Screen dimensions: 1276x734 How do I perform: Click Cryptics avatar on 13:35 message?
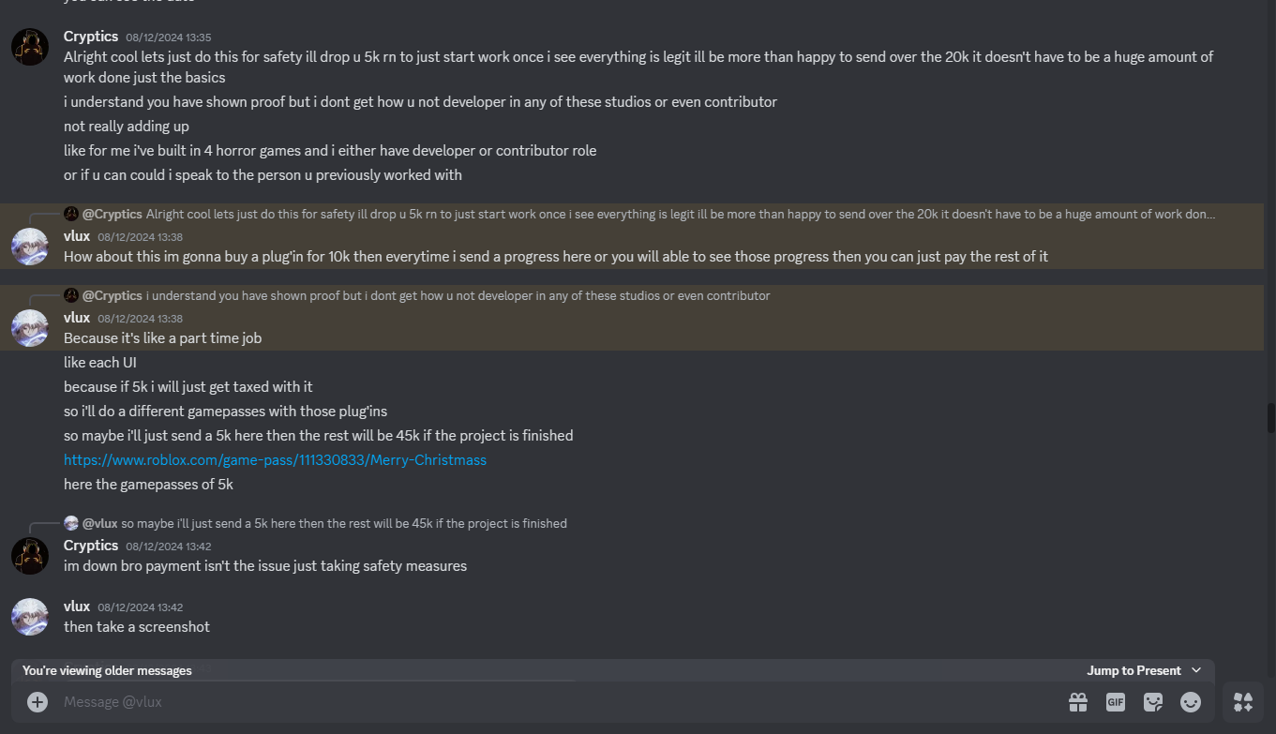[30, 47]
